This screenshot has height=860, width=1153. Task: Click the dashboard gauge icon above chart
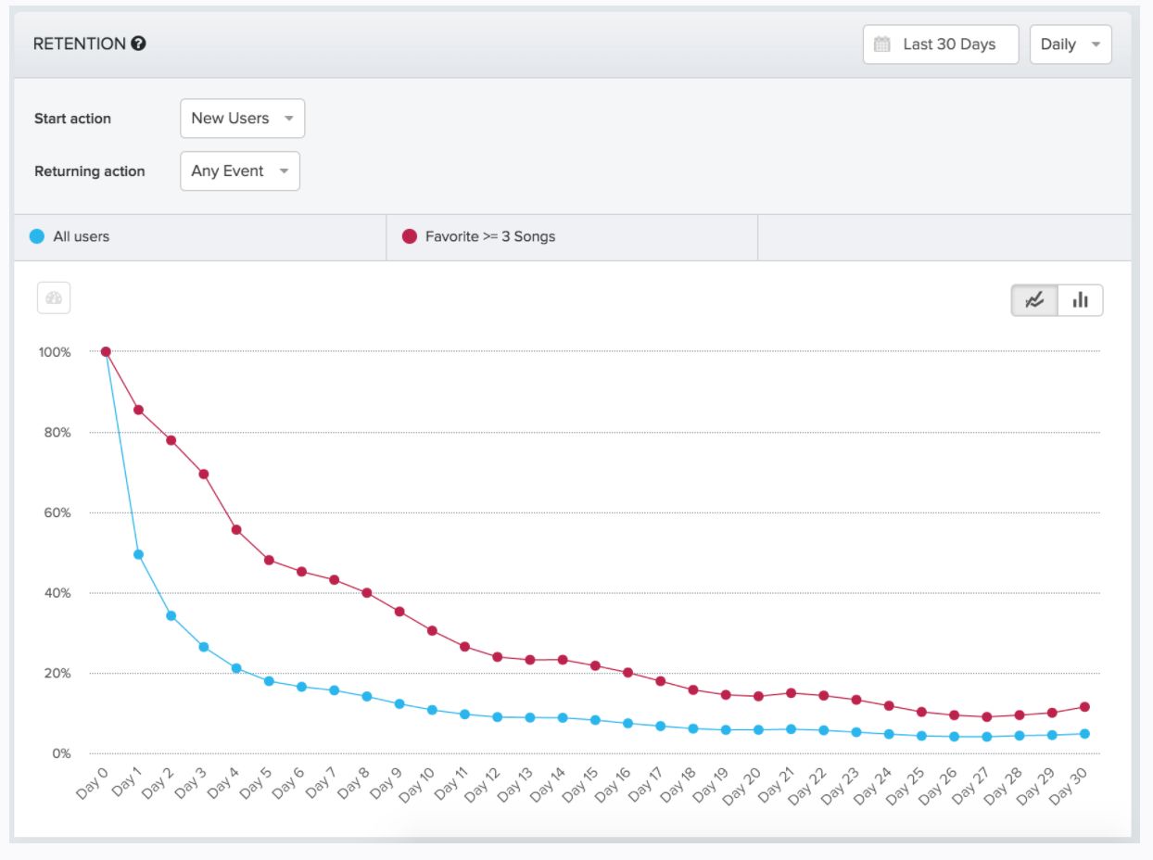click(x=54, y=297)
